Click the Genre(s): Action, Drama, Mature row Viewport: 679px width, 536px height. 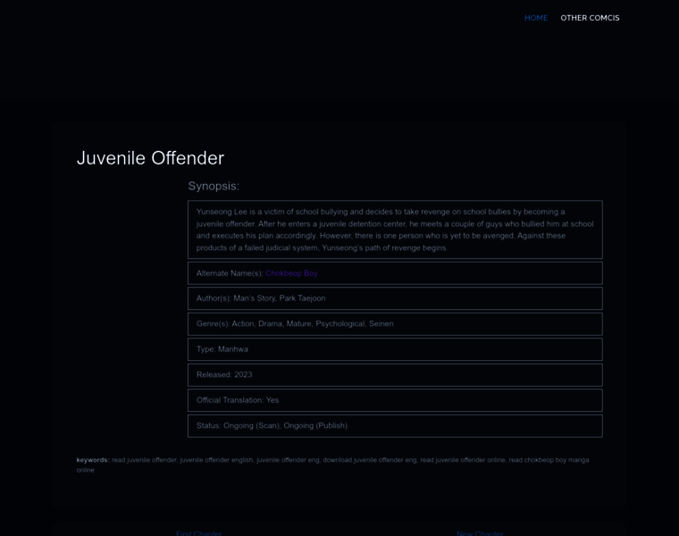pos(395,324)
